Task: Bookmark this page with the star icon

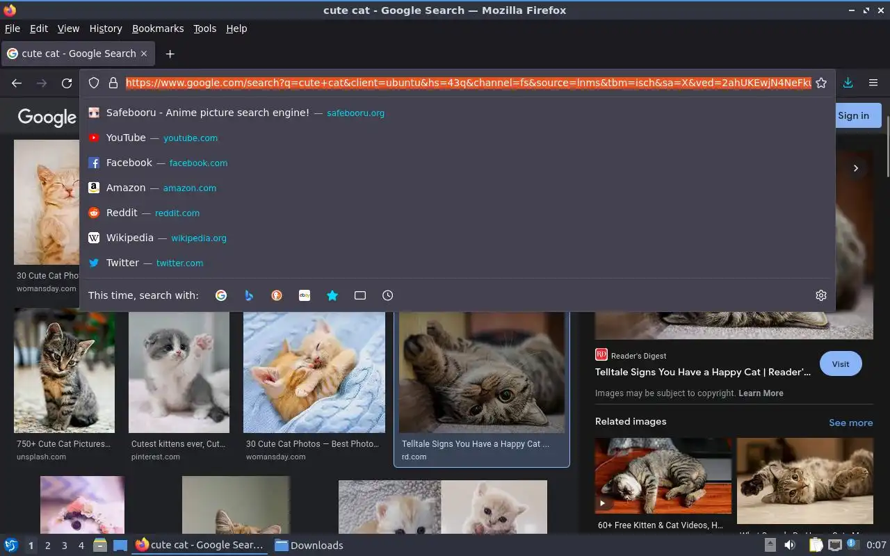Action: coord(821,83)
